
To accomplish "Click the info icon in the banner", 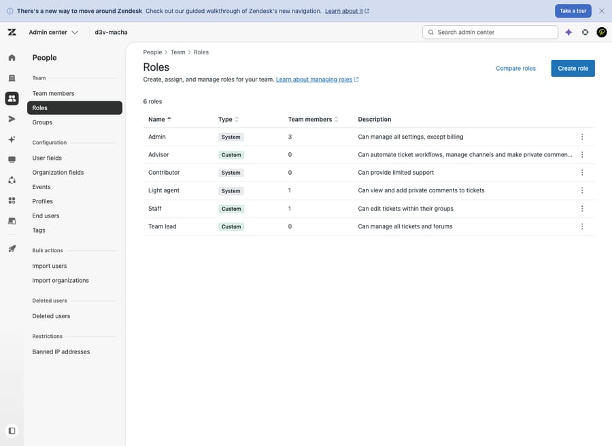I will point(10,11).
